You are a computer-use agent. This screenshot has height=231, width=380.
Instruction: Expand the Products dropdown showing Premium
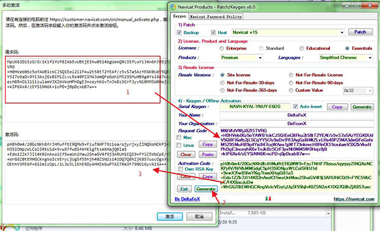coord(241,58)
